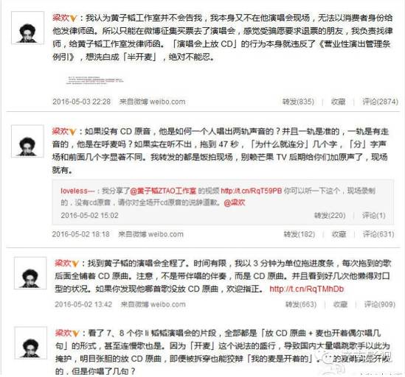
Task: Repost the first post with 转发(835)
Action: pos(298,102)
